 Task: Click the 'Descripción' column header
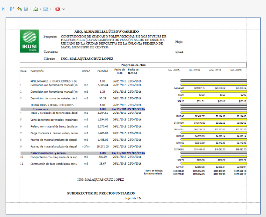pyautogui.click(x=37, y=71)
